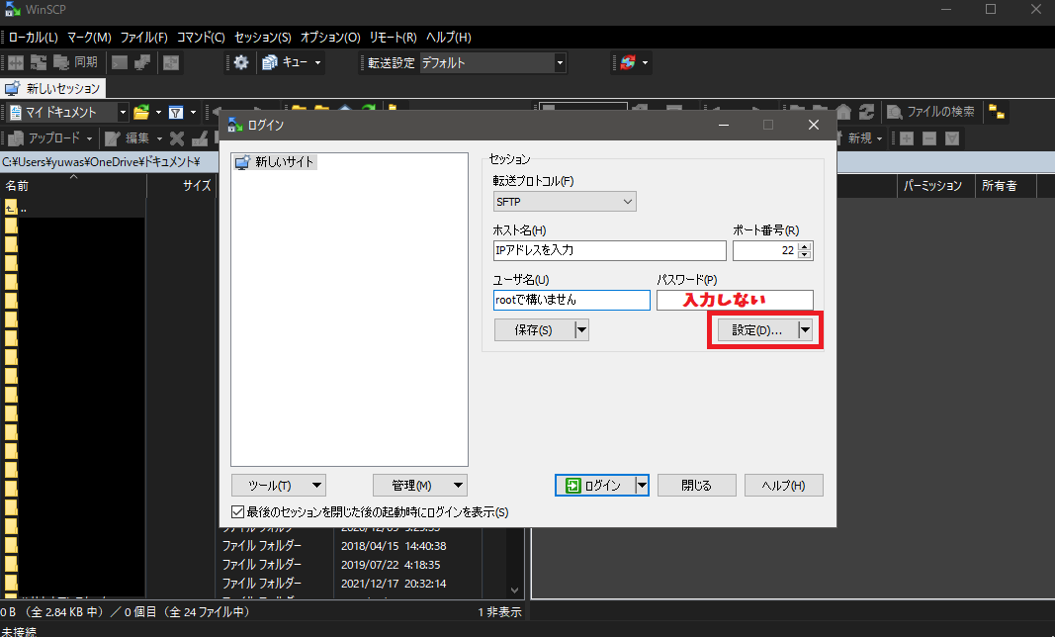The width and height of the screenshot is (1055, 637).
Task: Click the ホスト名 input field
Action: pyautogui.click(x=610, y=250)
